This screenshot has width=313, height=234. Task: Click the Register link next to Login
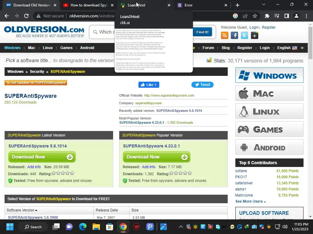(x=269, y=27)
